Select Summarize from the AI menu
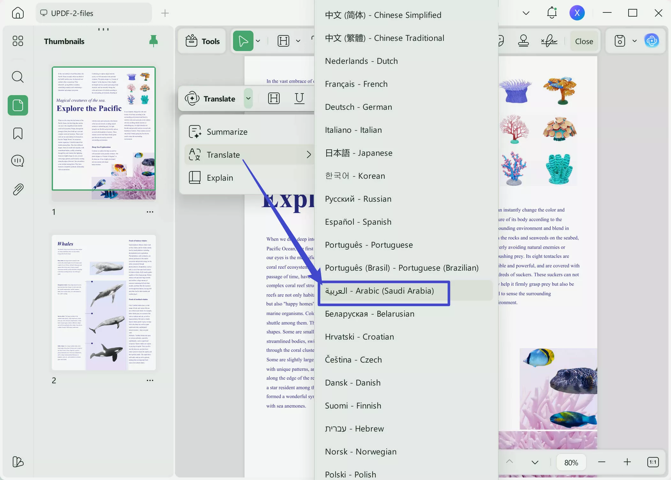Viewport: 671px width, 480px height. click(x=227, y=131)
